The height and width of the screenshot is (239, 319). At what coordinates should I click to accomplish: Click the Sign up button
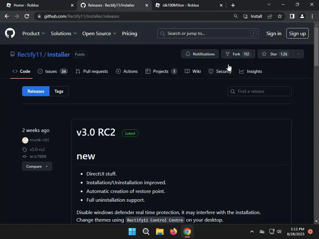point(297,33)
